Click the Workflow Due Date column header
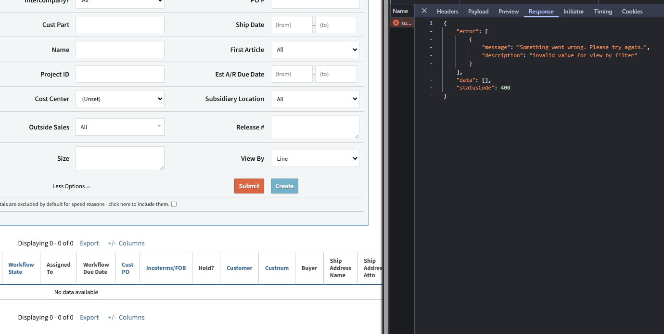This screenshot has height=334, width=664. click(x=95, y=268)
